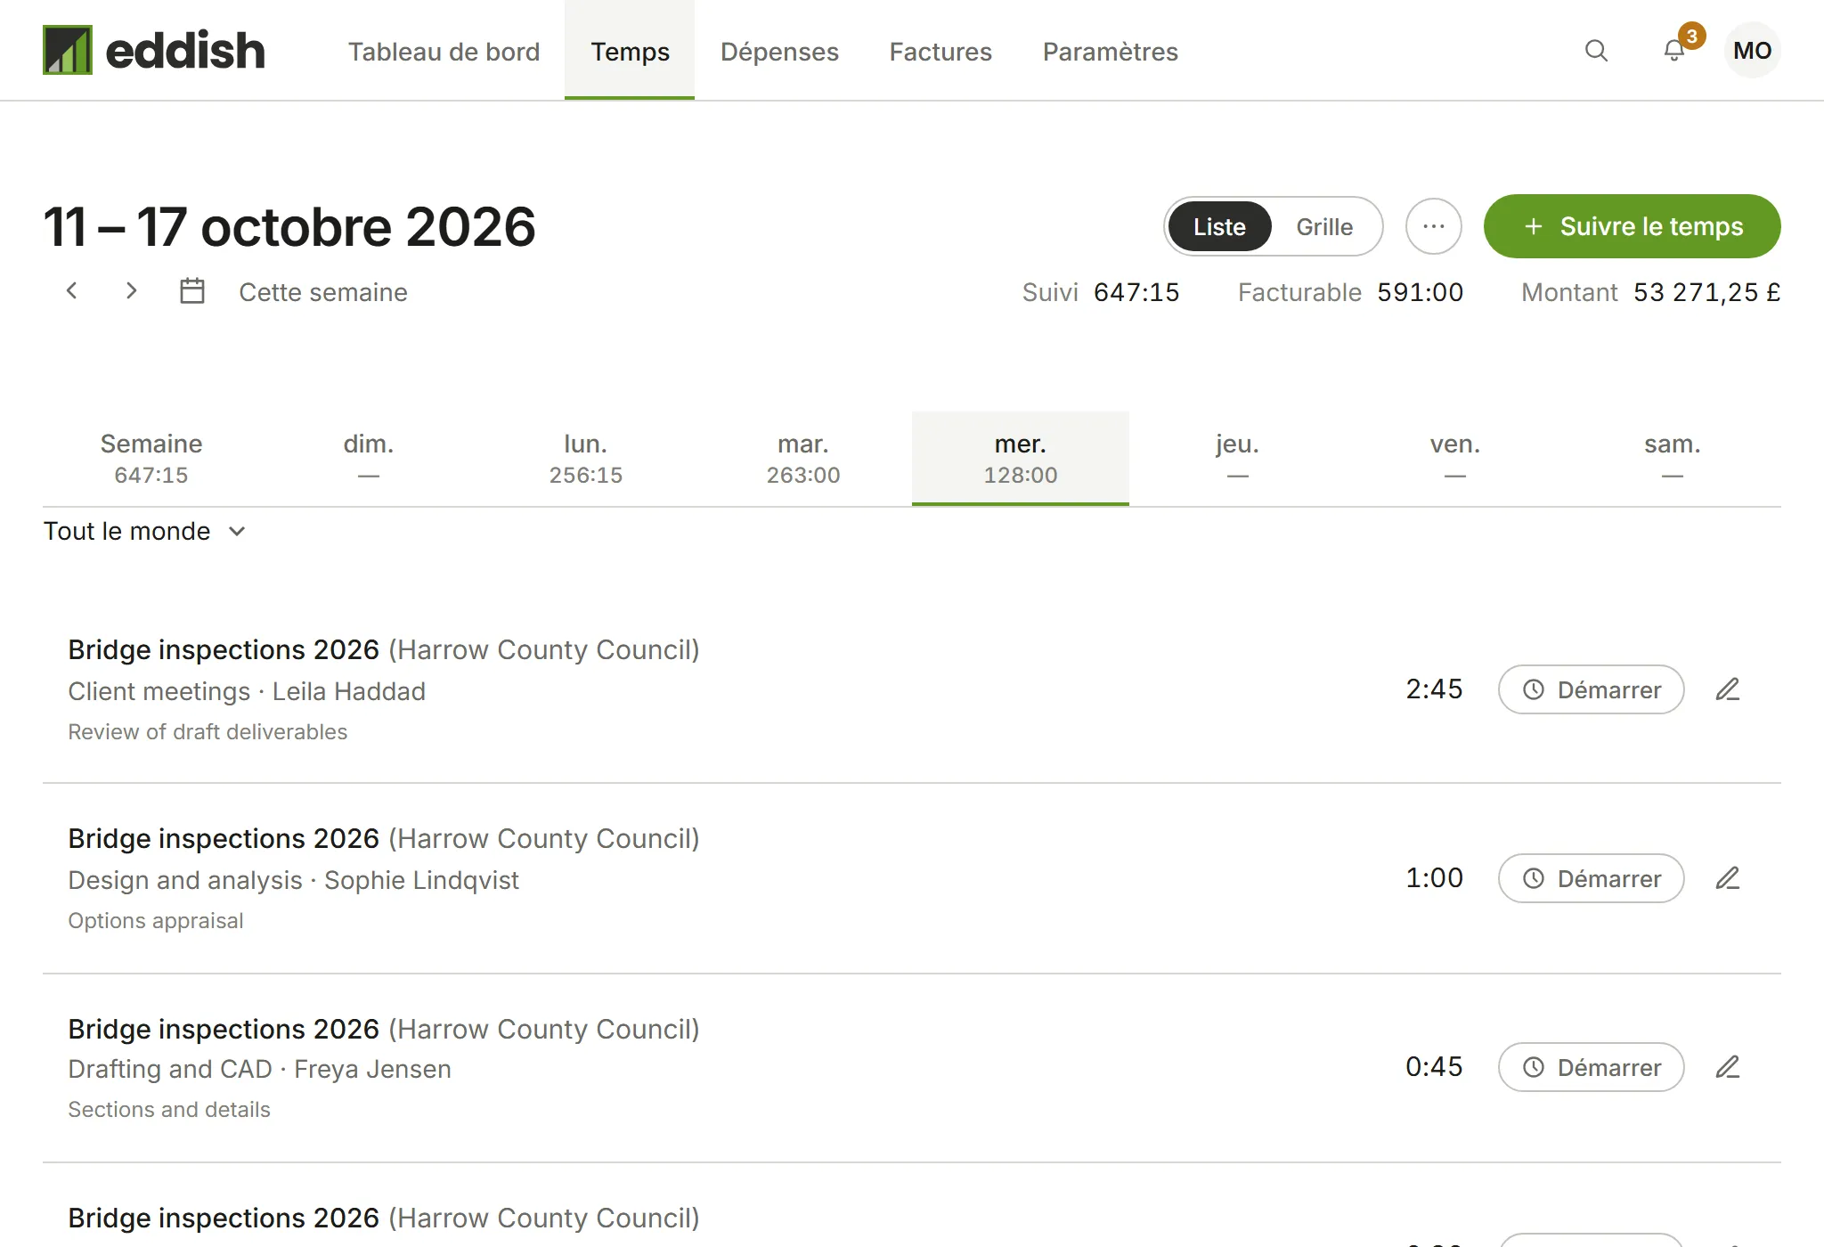The width and height of the screenshot is (1824, 1247).
Task: Click the Sections and details note
Action: point(169,1109)
